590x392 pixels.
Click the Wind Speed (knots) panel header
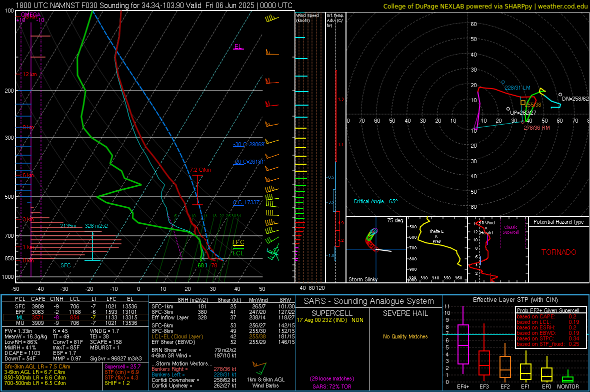point(307,18)
